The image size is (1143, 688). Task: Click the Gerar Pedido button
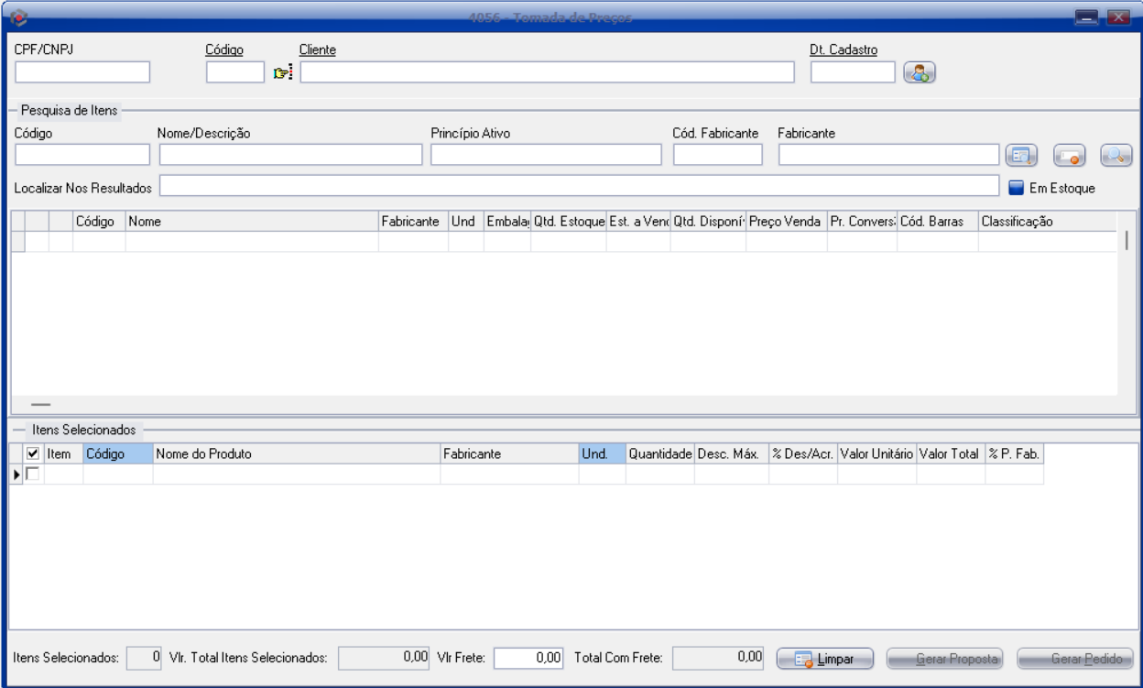pos(1075,659)
